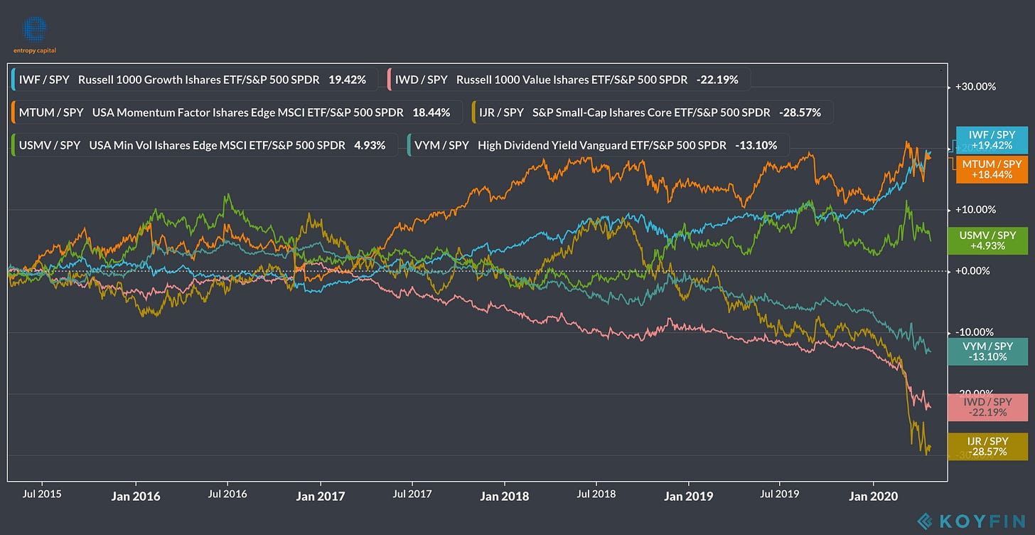The image size is (1035, 535).
Task: Click the 18.44% value in MTUM legend
Action: click(431, 112)
